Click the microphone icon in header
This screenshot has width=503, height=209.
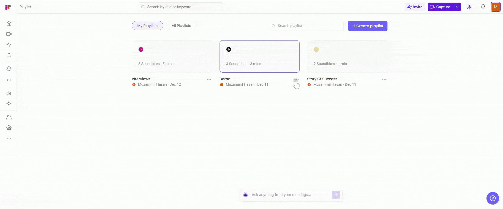469,7
